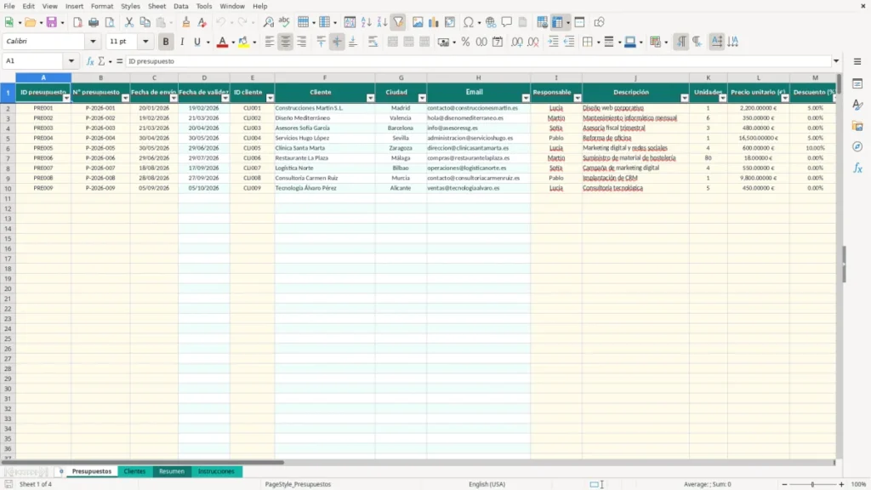Apply yellow background color swatch
This screenshot has height=490, width=871.
point(243,43)
